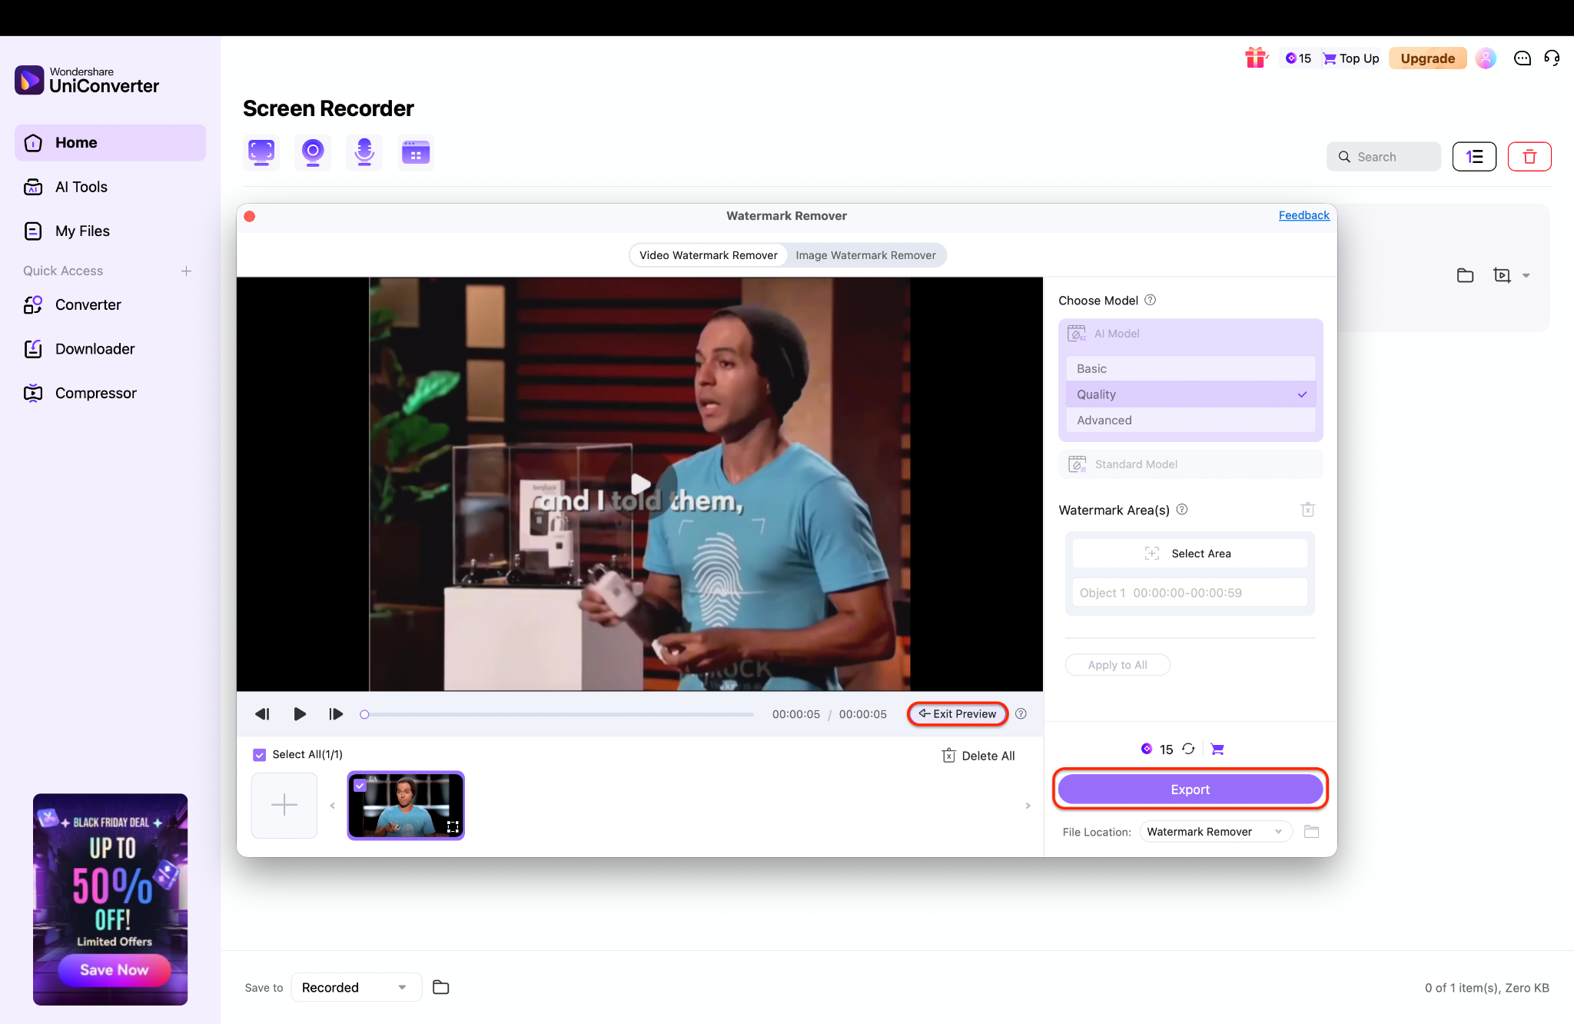Click the webcam recorder icon
The image size is (1574, 1024).
tap(312, 152)
